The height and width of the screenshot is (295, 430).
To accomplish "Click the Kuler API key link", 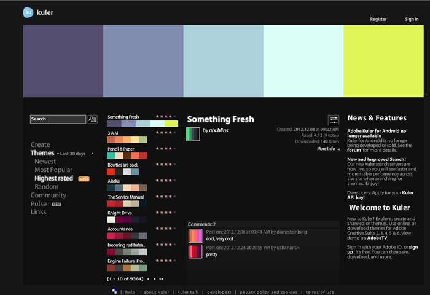I will point(380,195).
